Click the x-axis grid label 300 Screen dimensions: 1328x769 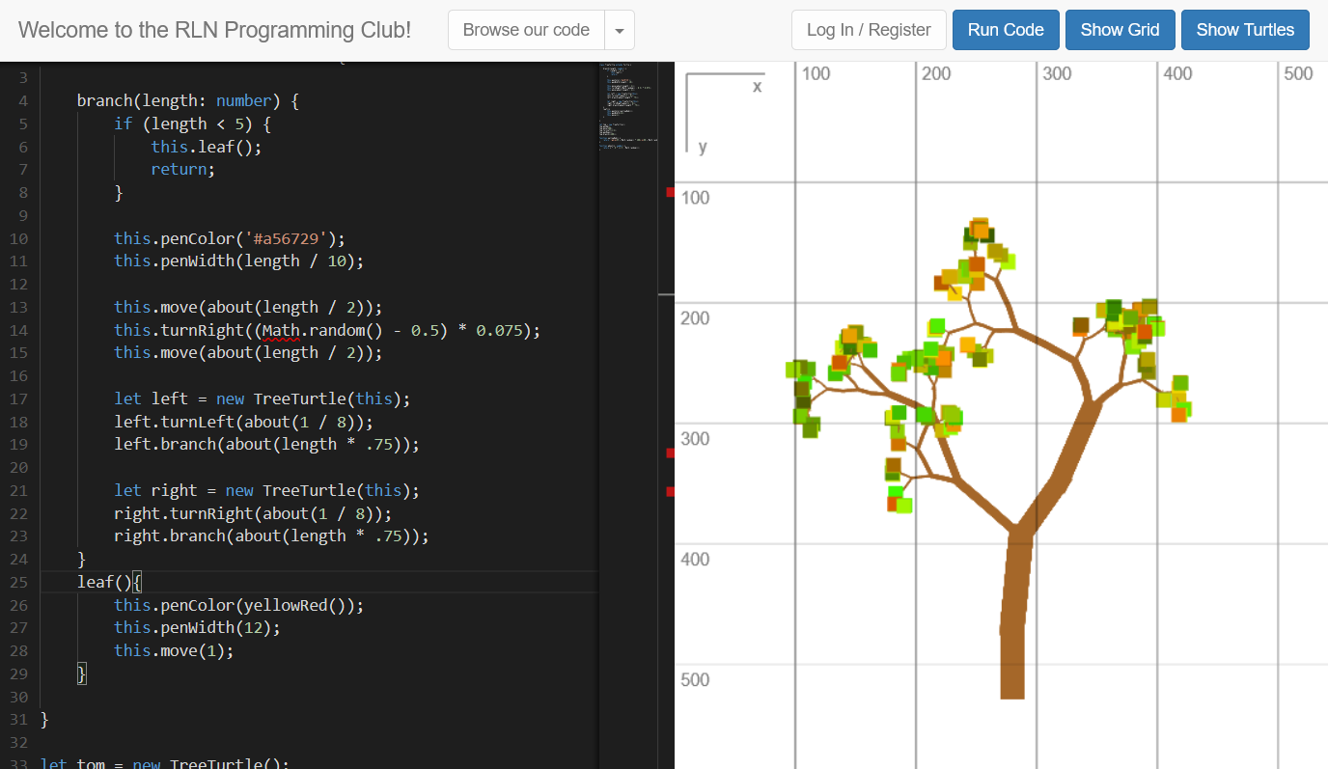coord(1057,73)
